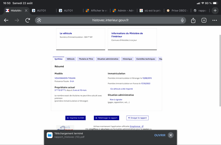The image size is (221, 145).
Task: Click the Wi-Fi status icon
Action: pos(203,3)
